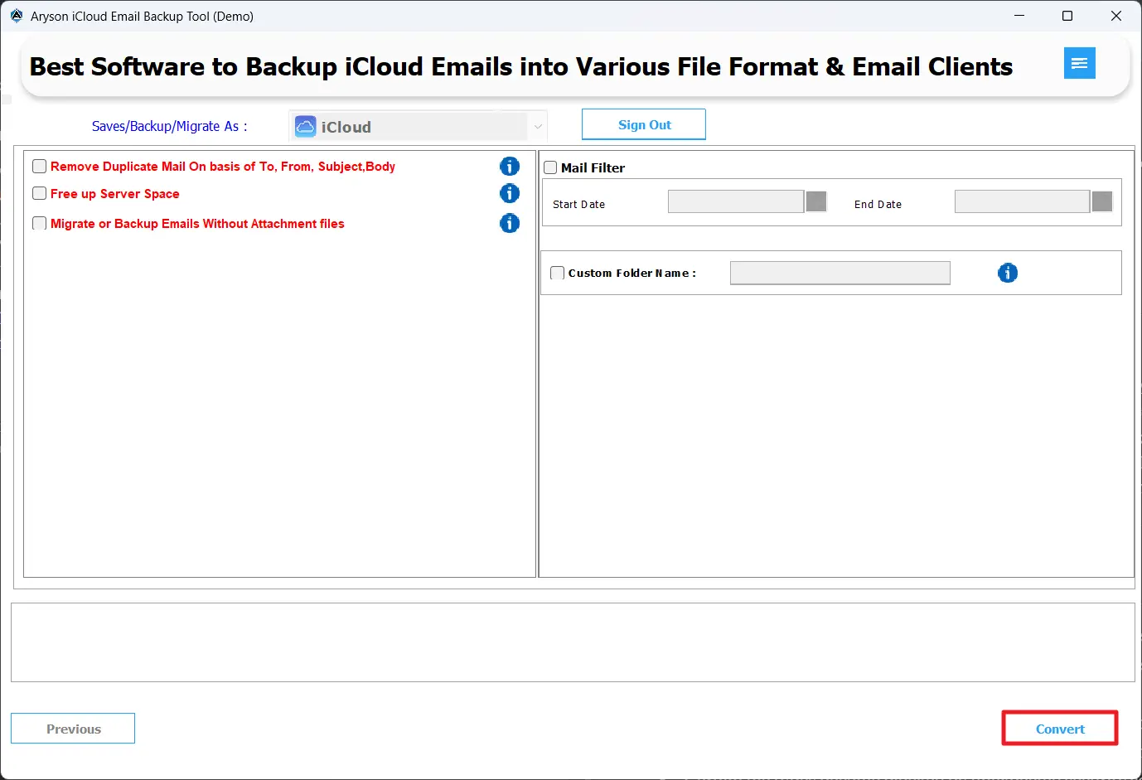Enable the Mail Filter checkbox

[x=550, y=167]
